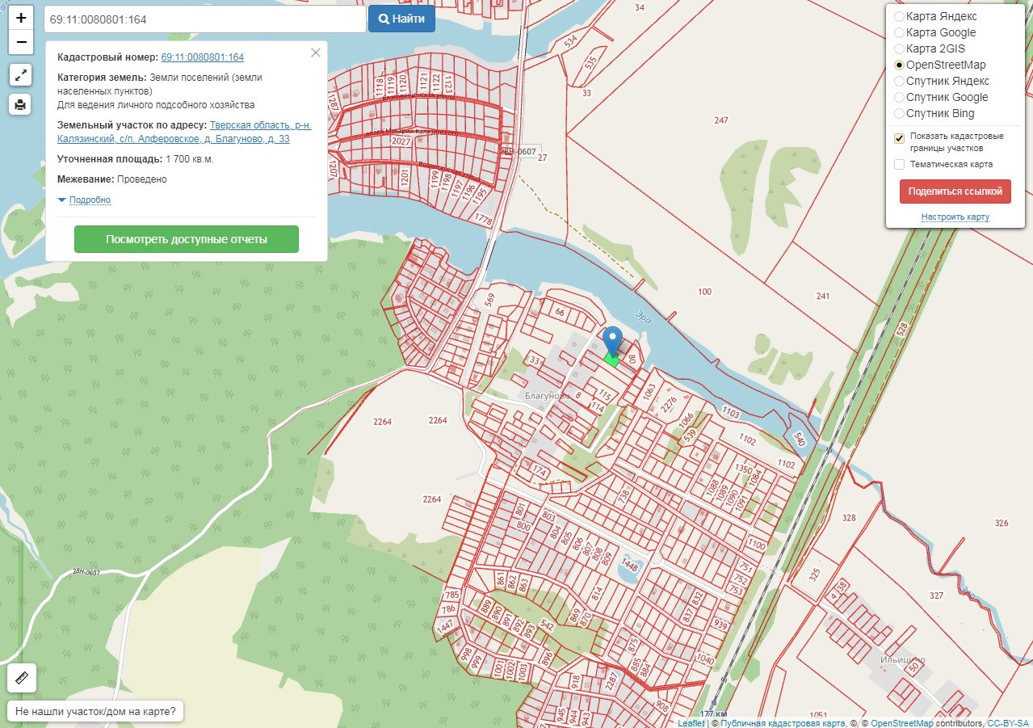Click parcel number 100 on map

click(x=705, y=292)
